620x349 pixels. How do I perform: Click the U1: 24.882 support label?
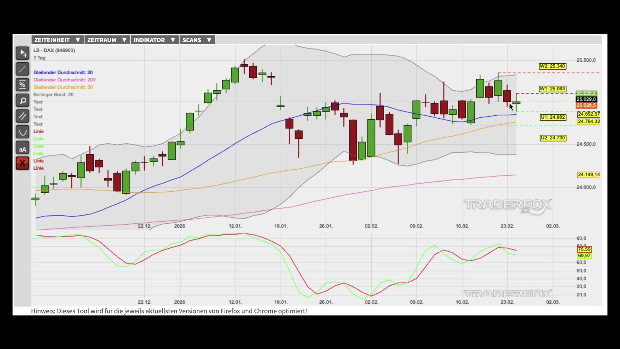(553, 117)
